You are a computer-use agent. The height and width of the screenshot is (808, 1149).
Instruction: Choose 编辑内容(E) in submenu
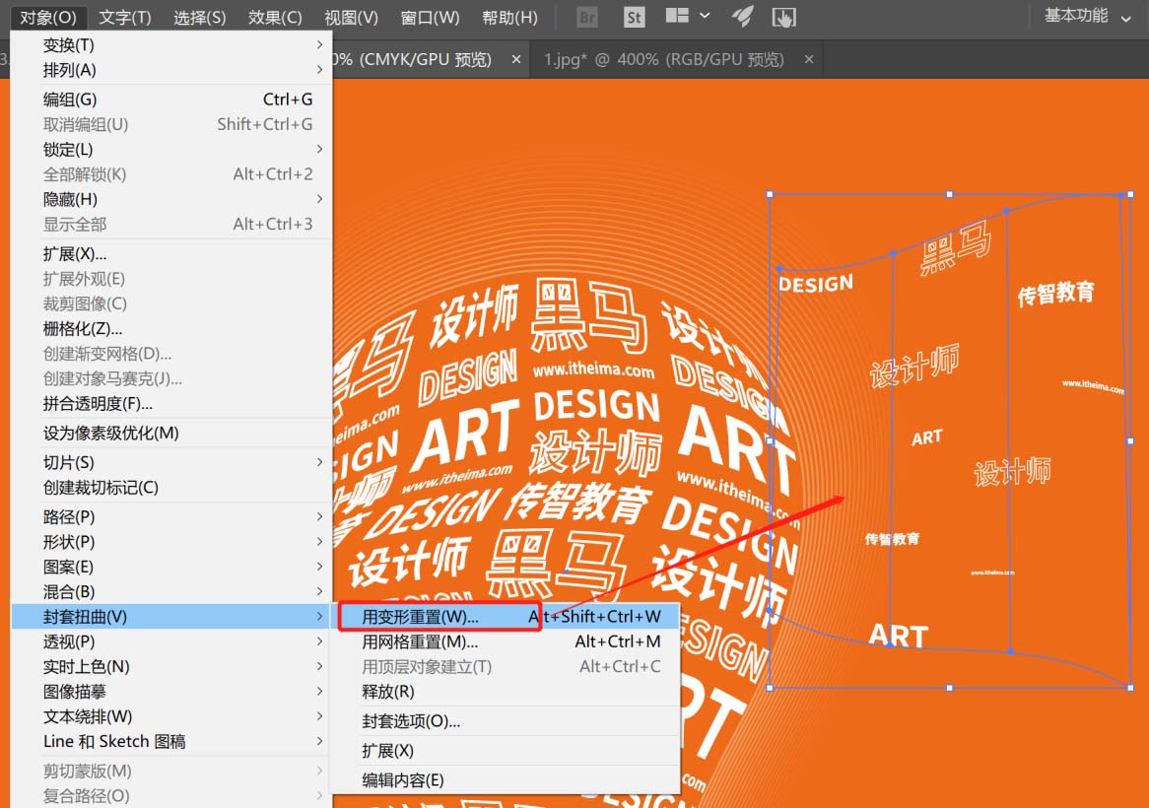(507, 780)
